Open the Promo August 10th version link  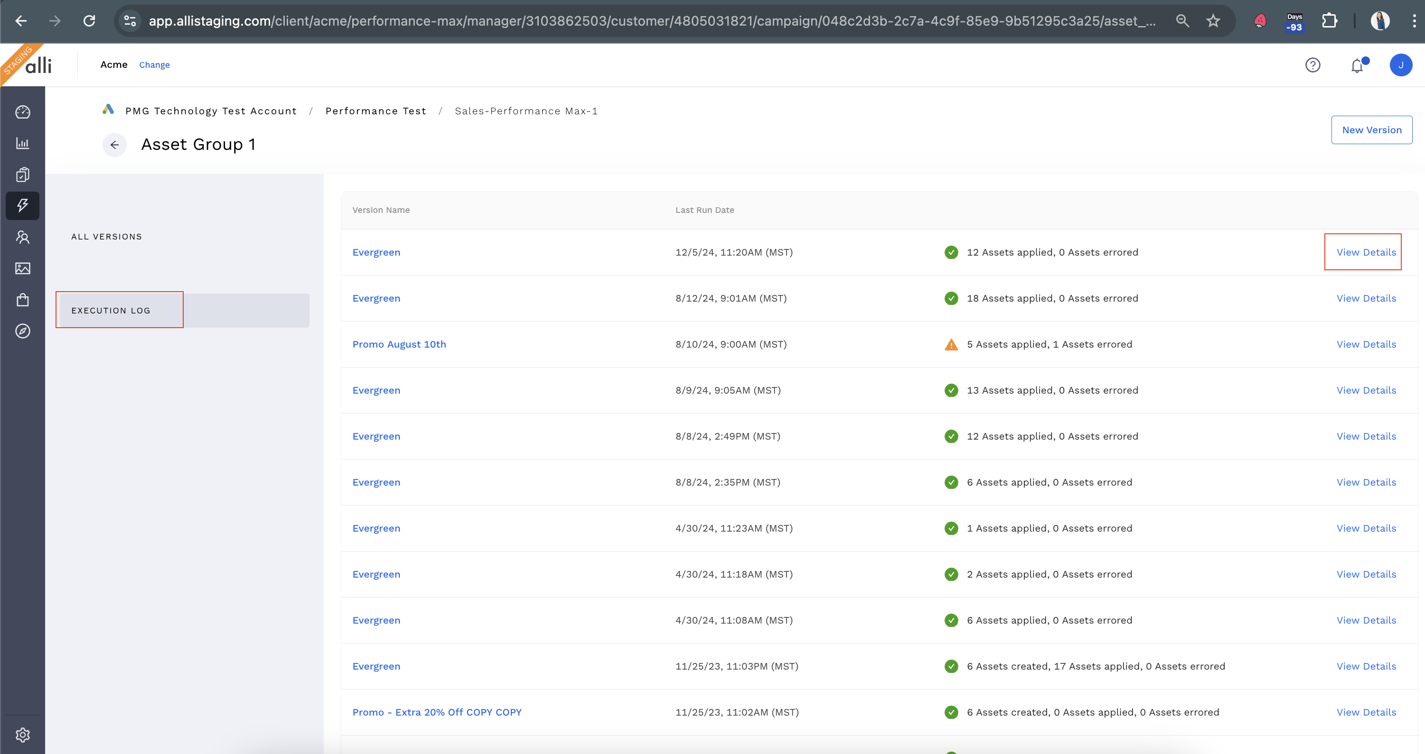(399, 344)
